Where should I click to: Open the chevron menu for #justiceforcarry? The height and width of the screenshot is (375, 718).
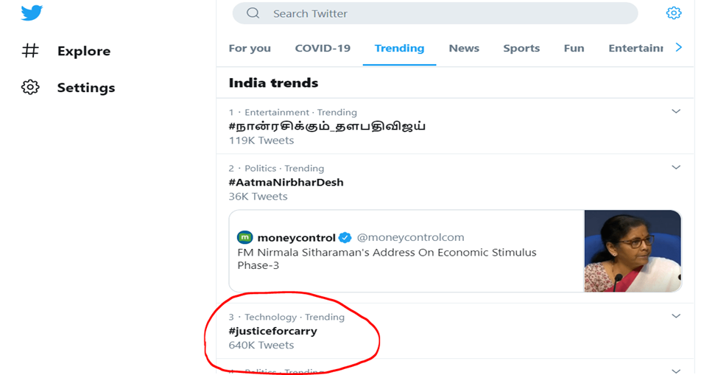pos(676,316)
